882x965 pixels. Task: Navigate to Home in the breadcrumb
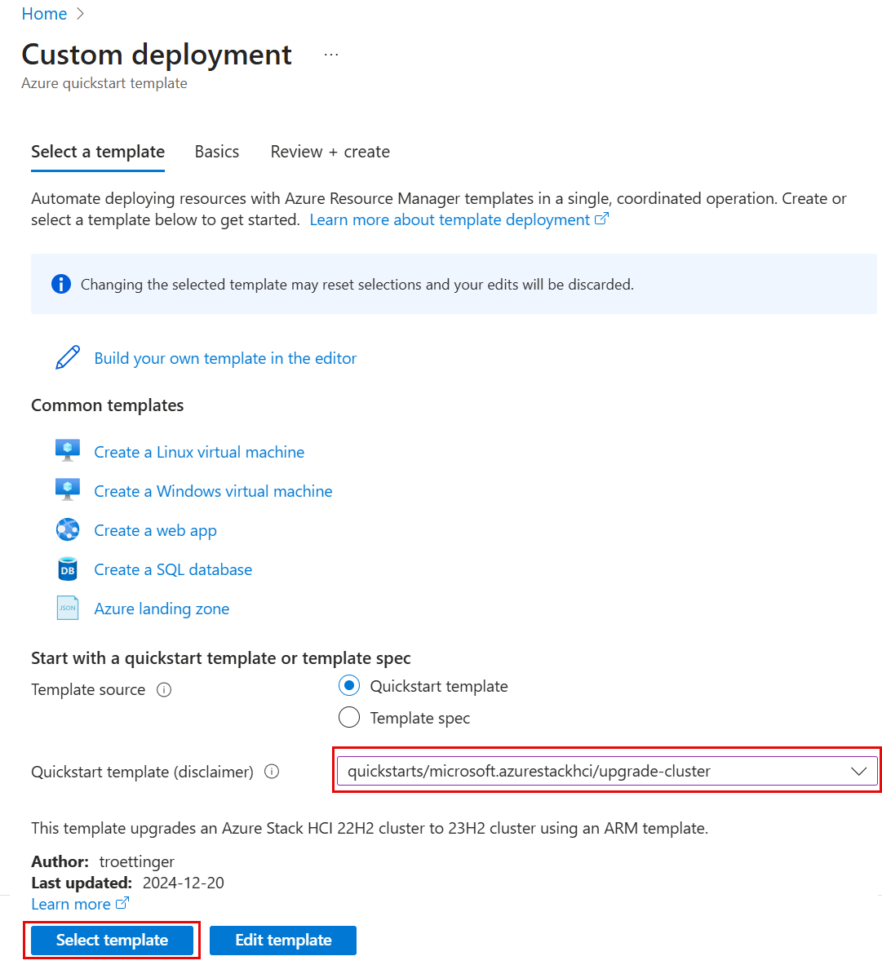coord(44,14)
